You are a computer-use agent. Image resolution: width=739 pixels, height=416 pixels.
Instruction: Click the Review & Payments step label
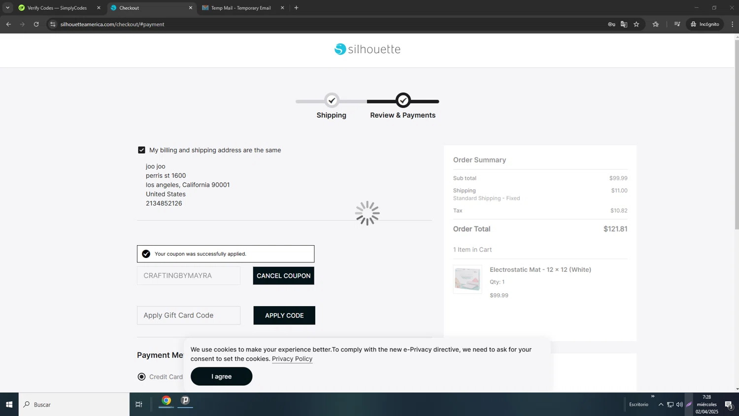click(403, 115)
